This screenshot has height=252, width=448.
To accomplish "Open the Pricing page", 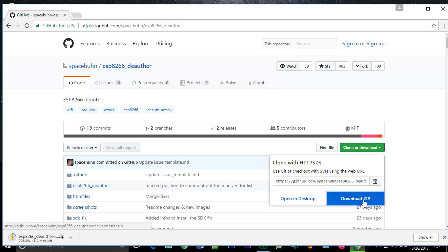I will point(164,44).
